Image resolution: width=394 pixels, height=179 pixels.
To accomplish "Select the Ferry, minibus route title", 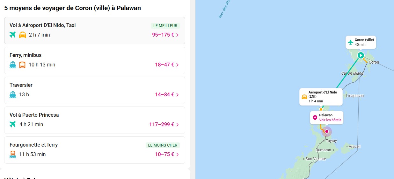I will click(26, 55).
